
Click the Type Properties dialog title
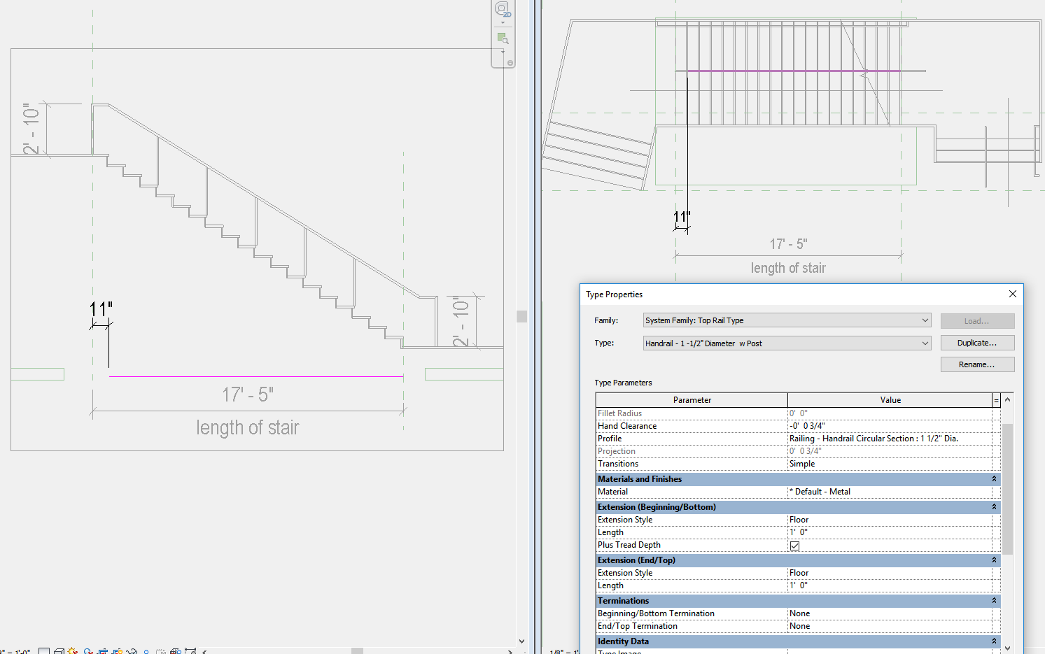tap(614, 294)
